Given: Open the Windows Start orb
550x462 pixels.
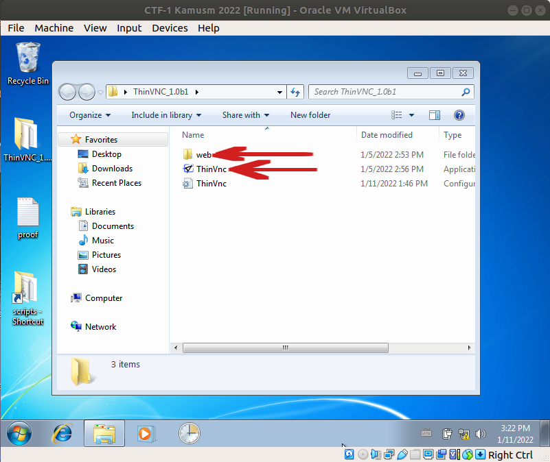Looking at the screenshot, I should pos(19,433).
